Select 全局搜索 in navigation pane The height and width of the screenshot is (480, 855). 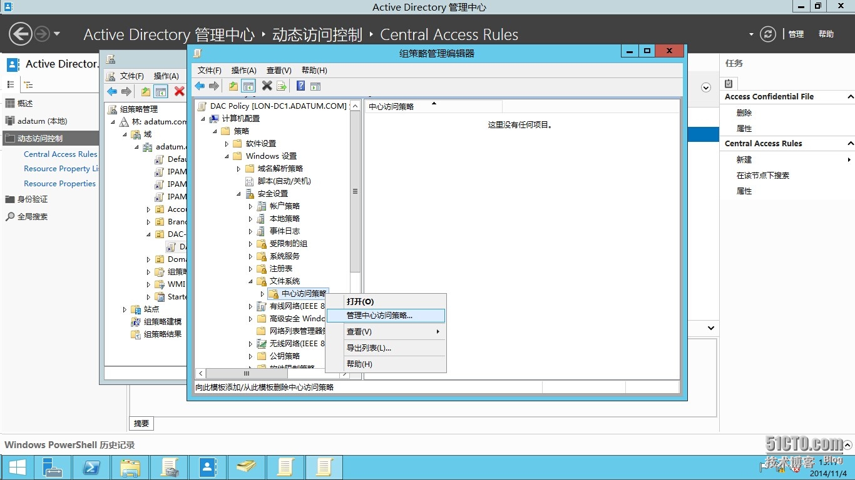tap(33, 217)
